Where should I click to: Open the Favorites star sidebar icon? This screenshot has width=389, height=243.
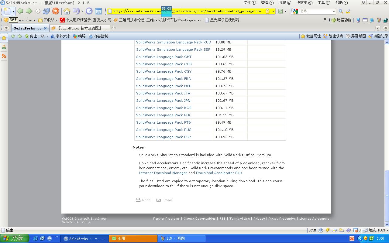pos(4,38)
